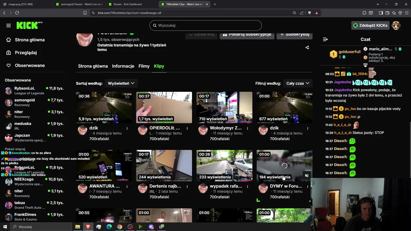Image resolution: width=411 pixels, height=231 pixels.
Task: Switch to asmongold Stream browser tab
Action: [x=79, y=4]
